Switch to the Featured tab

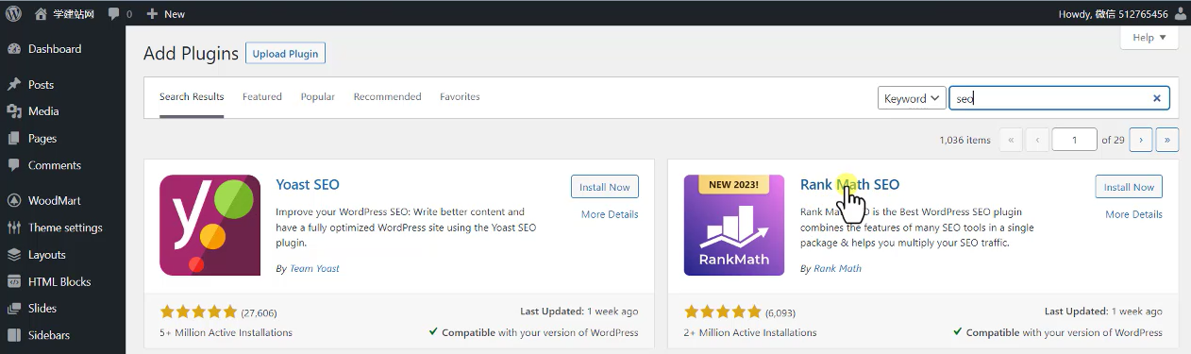(262, 96)
